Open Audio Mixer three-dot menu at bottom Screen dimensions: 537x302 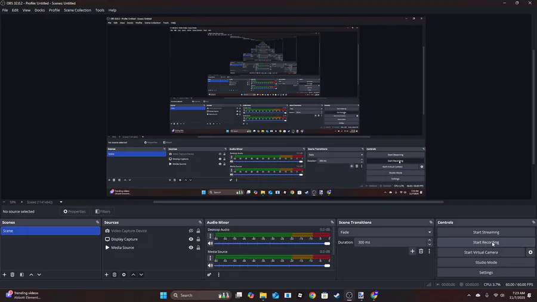[x=218, y=275]
